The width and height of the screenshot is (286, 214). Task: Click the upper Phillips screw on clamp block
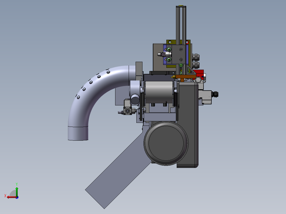click(x=181, y=49)
